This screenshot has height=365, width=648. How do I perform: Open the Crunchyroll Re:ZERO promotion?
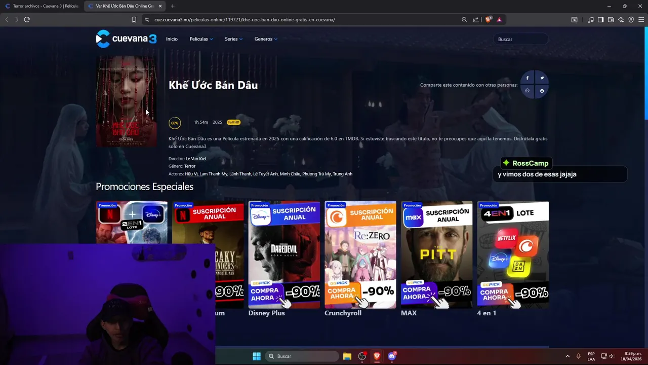360,254
